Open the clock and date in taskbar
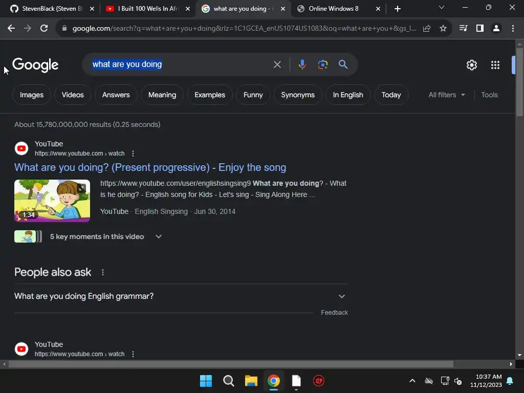 click(486, 381)
